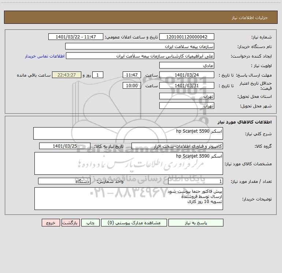
Task: Click price validity date 1401/03/31
Action: (x=187, y=85)
